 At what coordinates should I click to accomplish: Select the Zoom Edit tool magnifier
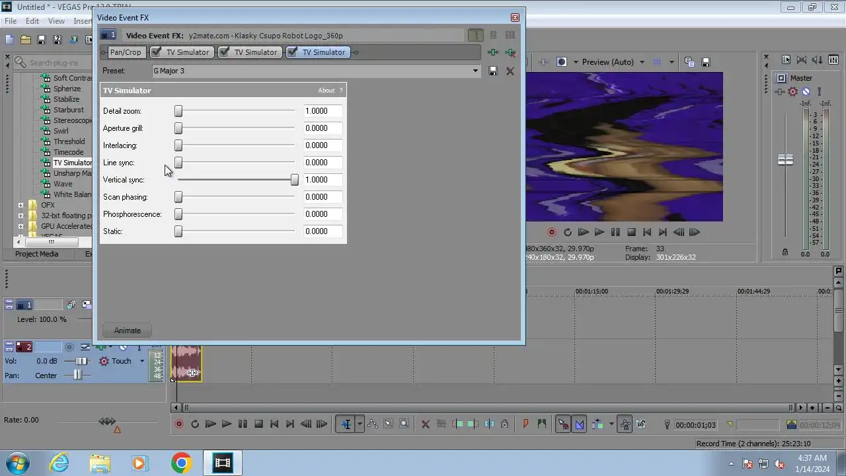404,424
